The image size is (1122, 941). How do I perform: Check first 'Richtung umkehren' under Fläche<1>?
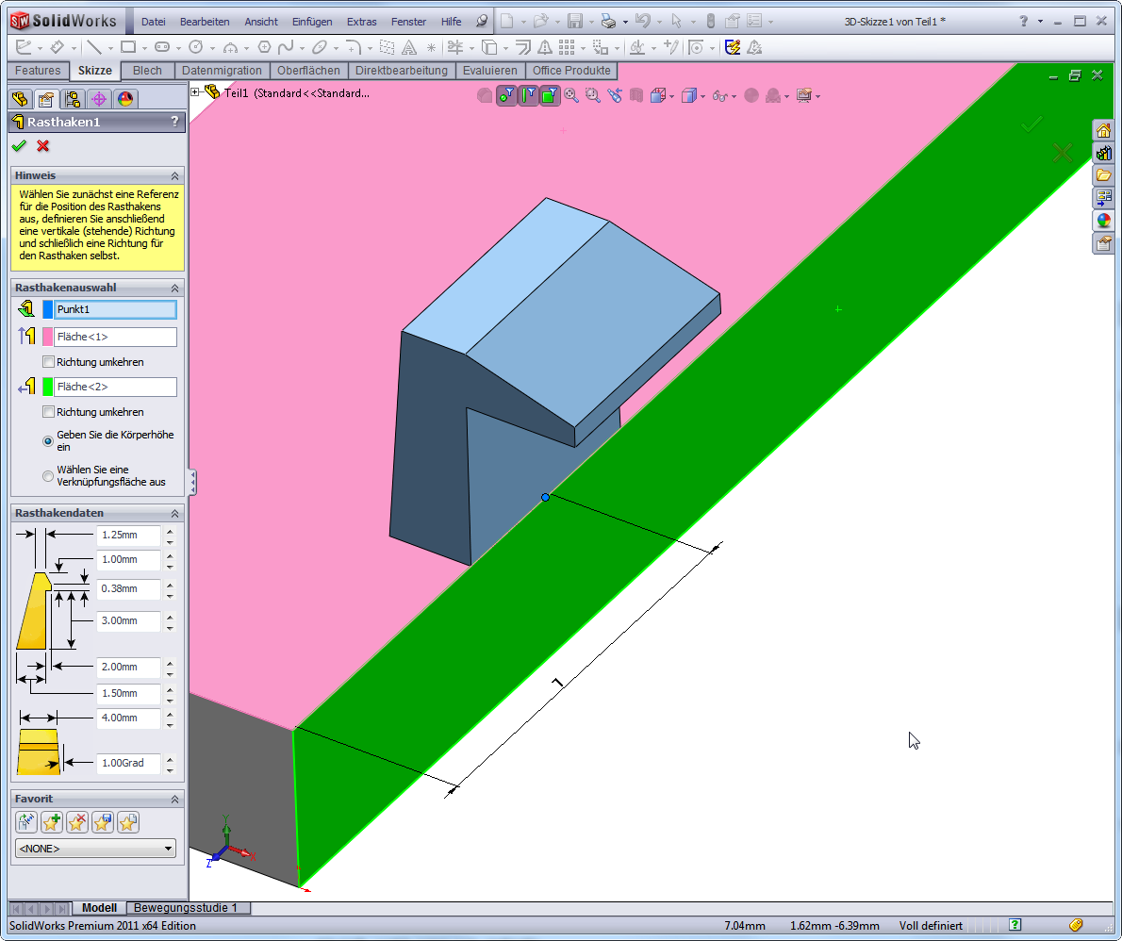[x=49, y=362]
